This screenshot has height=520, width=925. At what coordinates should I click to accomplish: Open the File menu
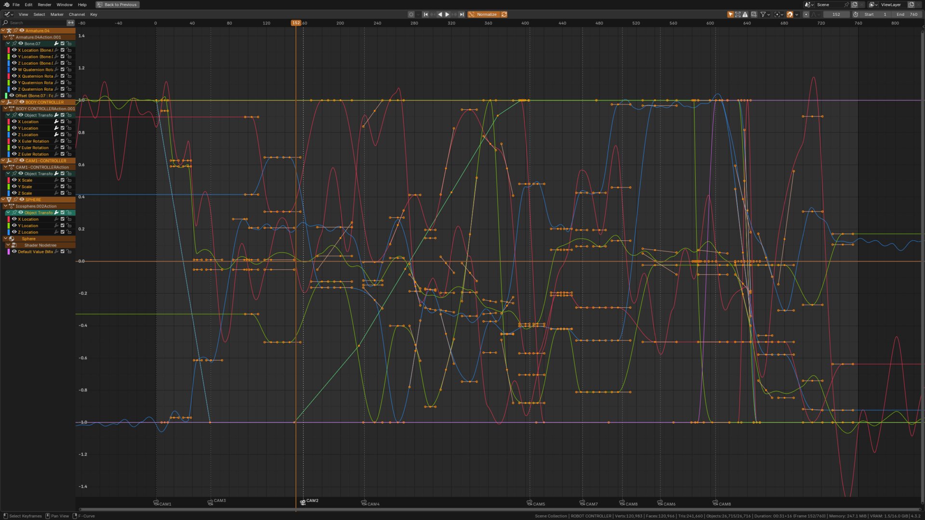click(x=16, y=4)
